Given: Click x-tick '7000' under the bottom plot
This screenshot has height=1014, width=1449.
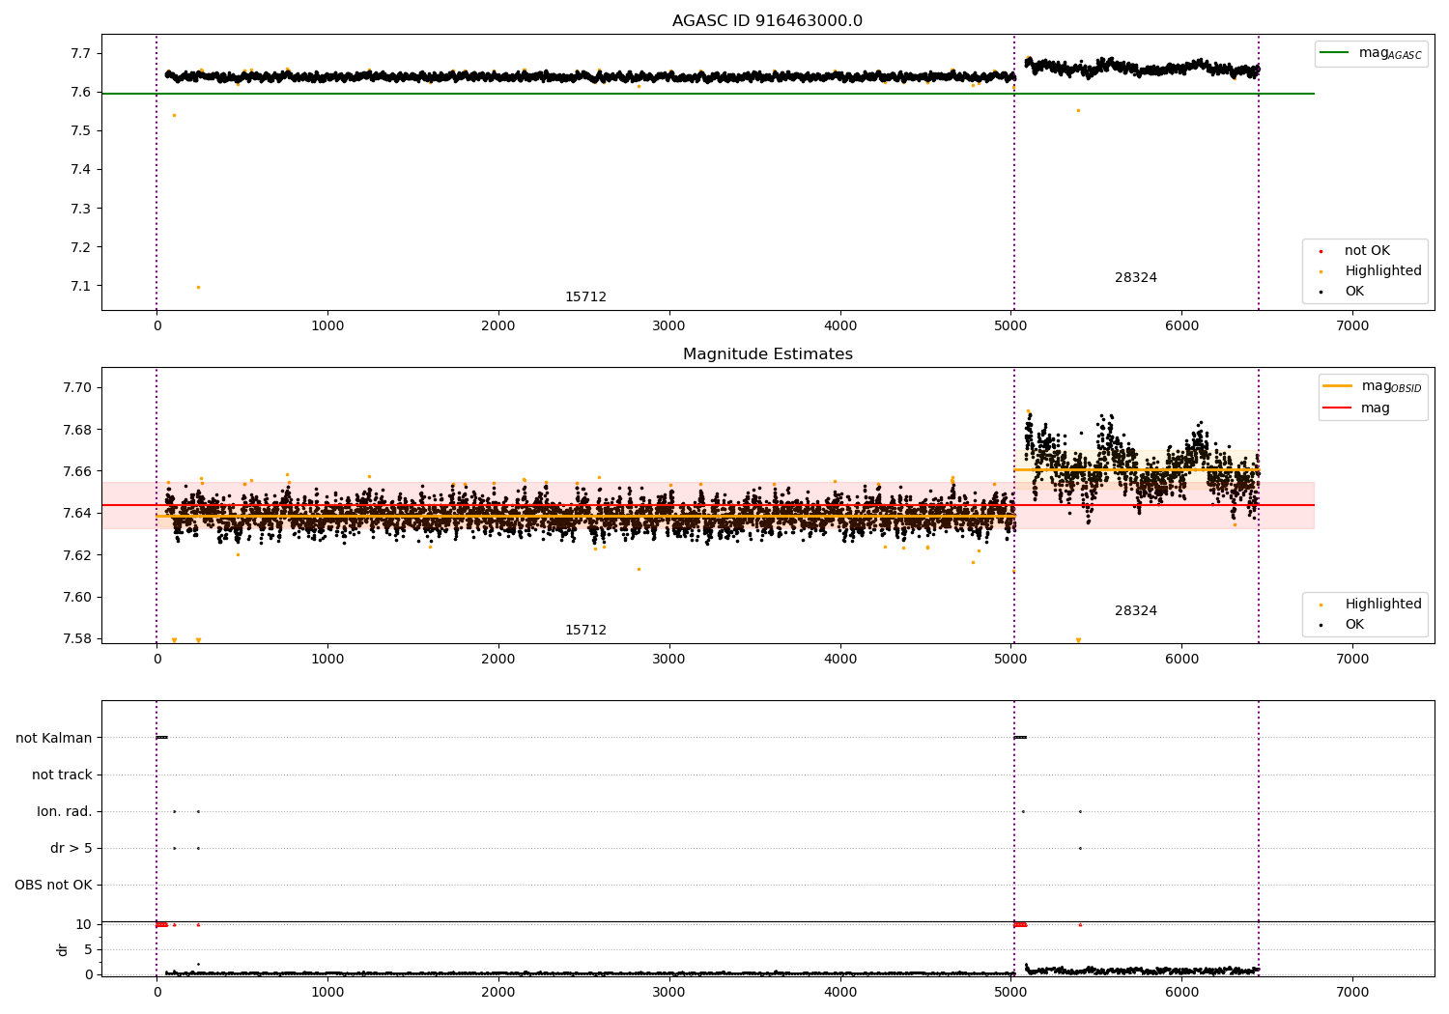Looking at the screenshot, I should click(1352, 993).
